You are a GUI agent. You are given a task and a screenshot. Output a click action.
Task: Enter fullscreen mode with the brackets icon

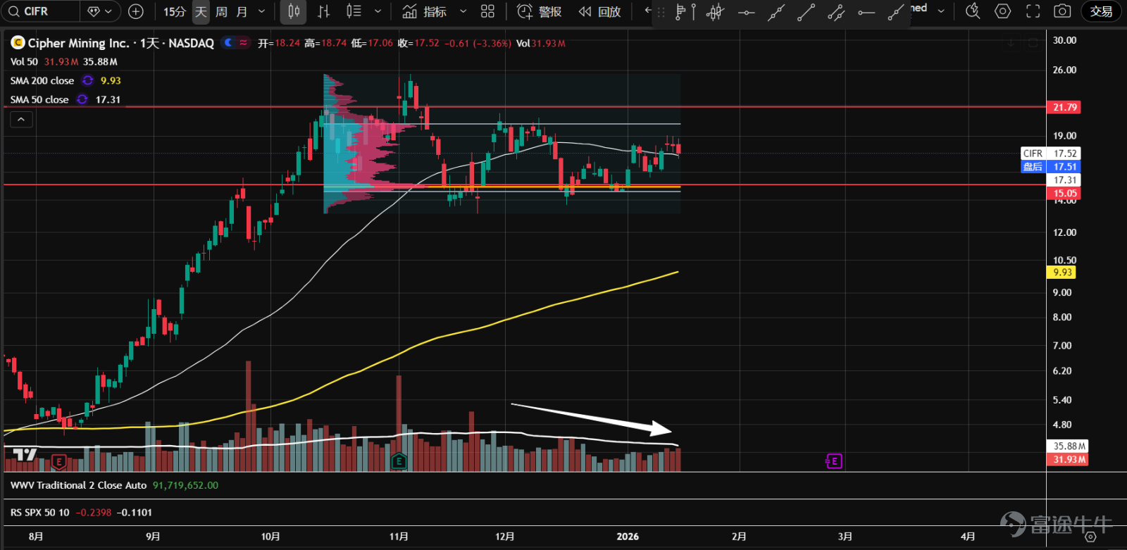(x=1033, y=11)
